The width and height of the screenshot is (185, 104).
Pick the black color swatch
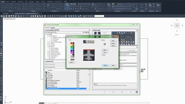pyautogui.click(x=73, y=55)
